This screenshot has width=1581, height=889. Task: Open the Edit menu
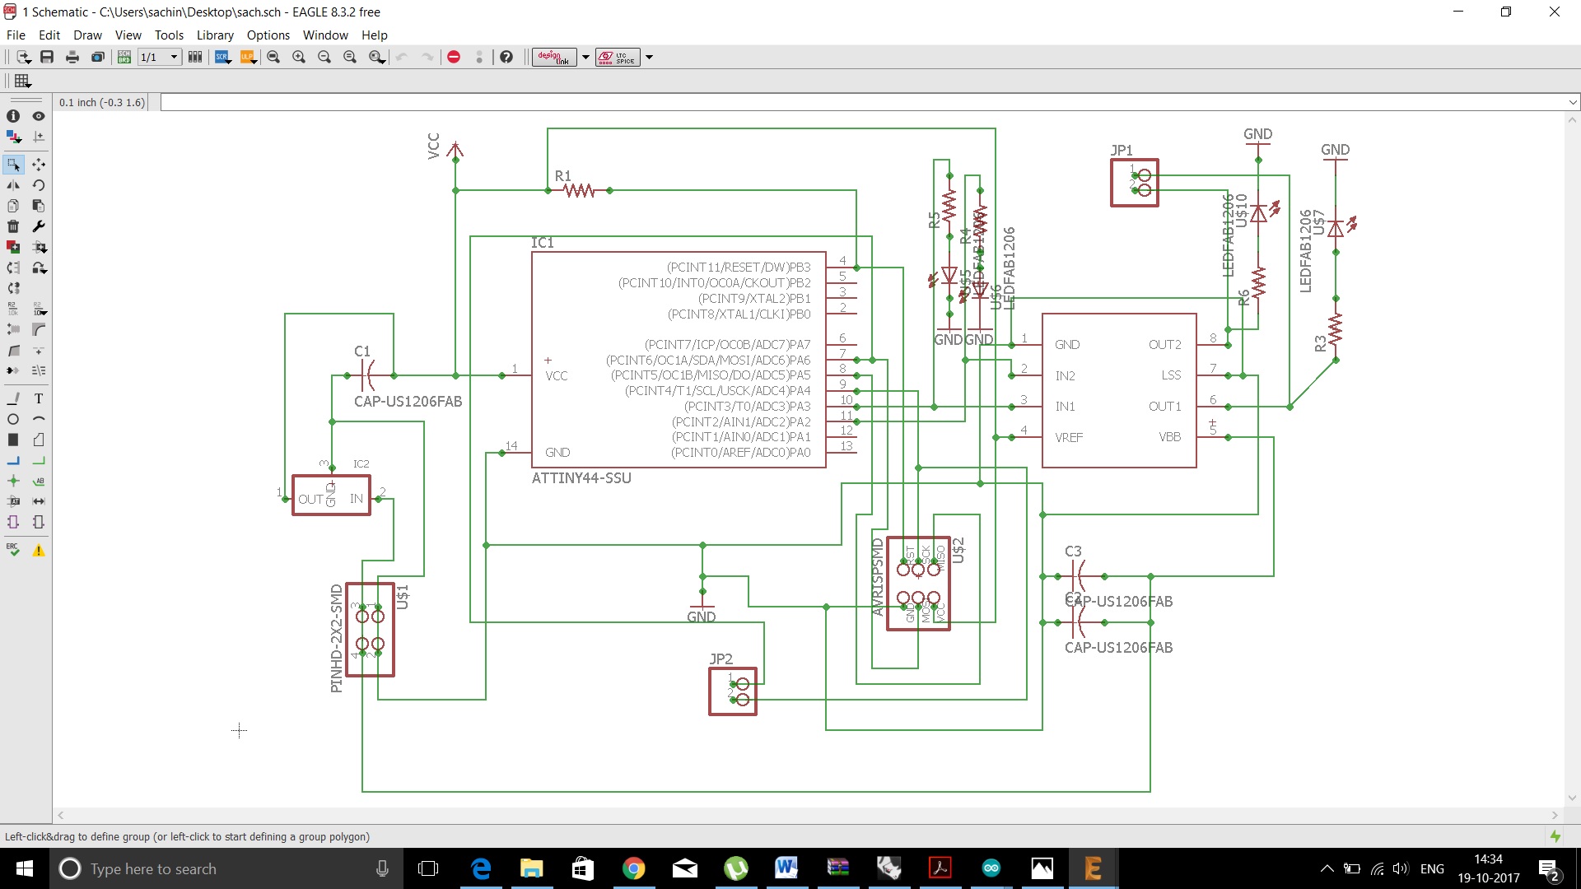pos(49,35)
